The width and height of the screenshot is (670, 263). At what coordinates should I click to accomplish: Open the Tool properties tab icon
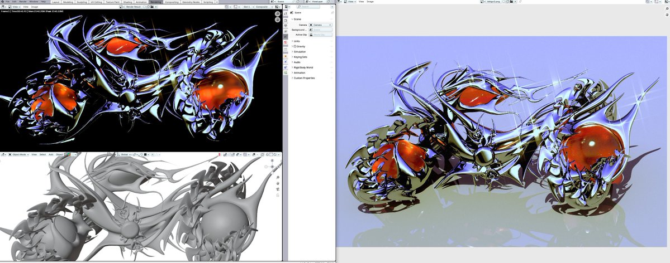pyautogui.click(x=286, y=13)
